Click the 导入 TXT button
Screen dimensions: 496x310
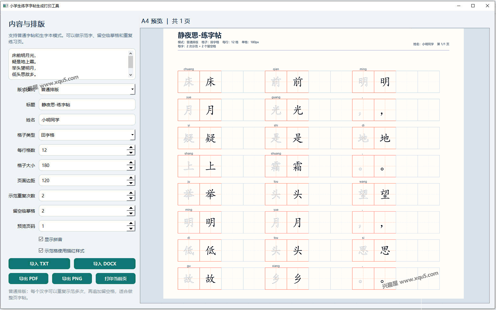pyautogui.click(x=39, y=264)
